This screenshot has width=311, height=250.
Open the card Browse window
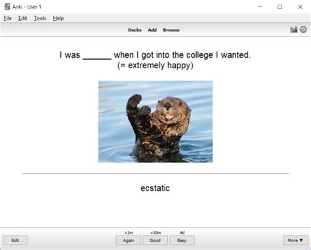pos(171,30)
